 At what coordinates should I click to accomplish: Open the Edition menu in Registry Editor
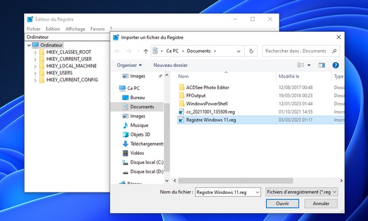(53, 29)
